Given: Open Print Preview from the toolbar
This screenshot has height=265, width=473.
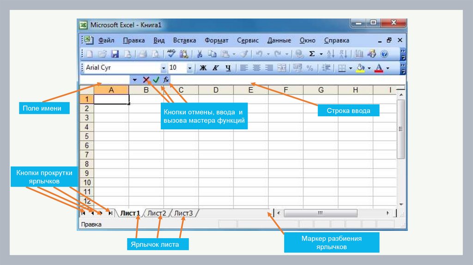Looking at the screenshot, I should pyautogui.click(x=155, y=54).
